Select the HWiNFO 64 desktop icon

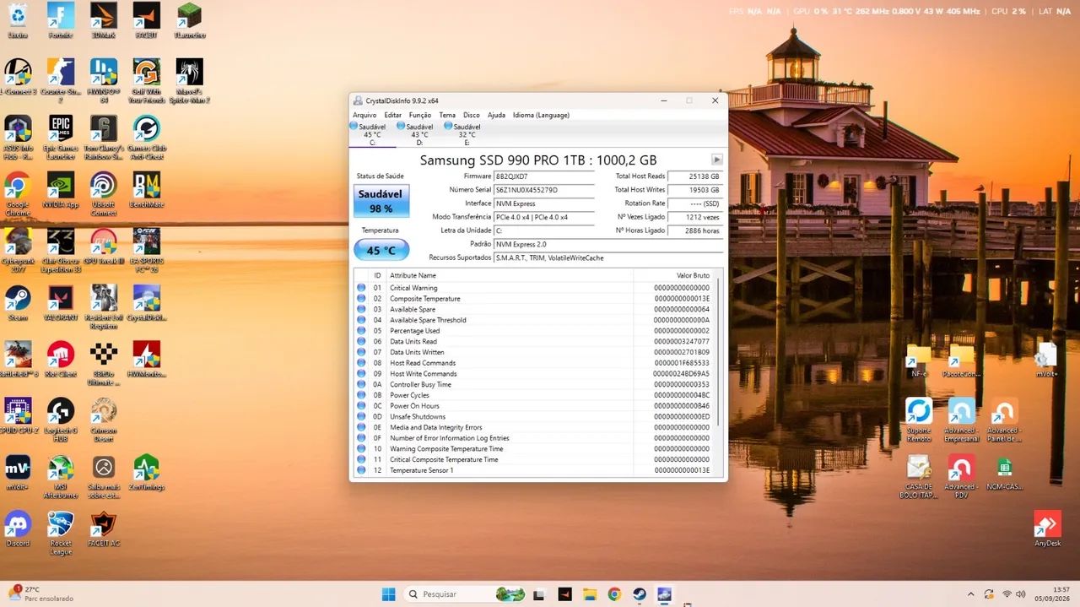pyautogui.click(x=104, y=80)
